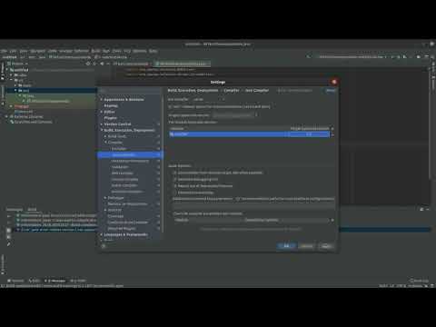Viewport: 436px width, 327px height.
Task: Select the highlighted module row in bytecode table
Action: (x=249, y=134)
